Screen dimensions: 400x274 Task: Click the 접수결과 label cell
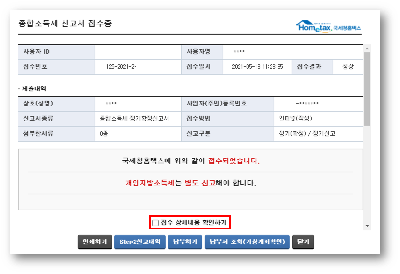click(312, 67)
